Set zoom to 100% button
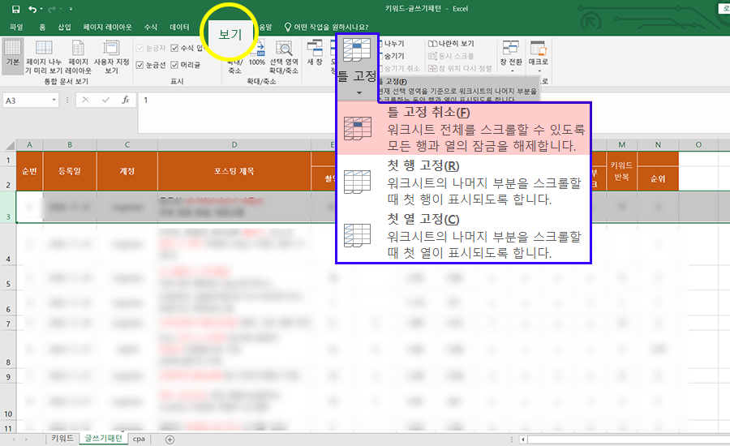This screenshot has width=730, height=446. 257,53
